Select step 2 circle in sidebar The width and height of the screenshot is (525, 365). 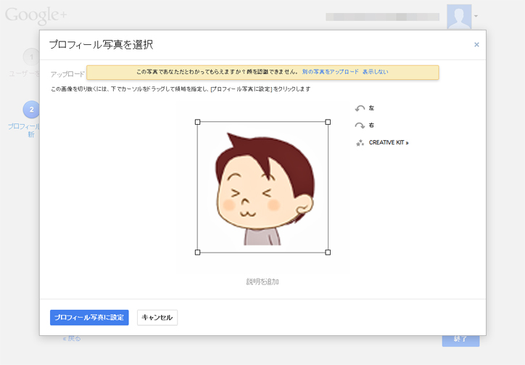[x=31, y=110]
